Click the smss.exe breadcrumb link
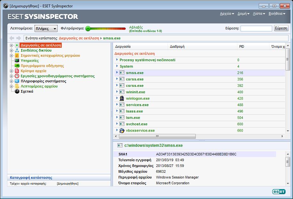Viewport: 293px width, 199px height. click(x=112, y=38)
